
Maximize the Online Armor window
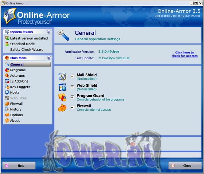click(x=196, y=3)
